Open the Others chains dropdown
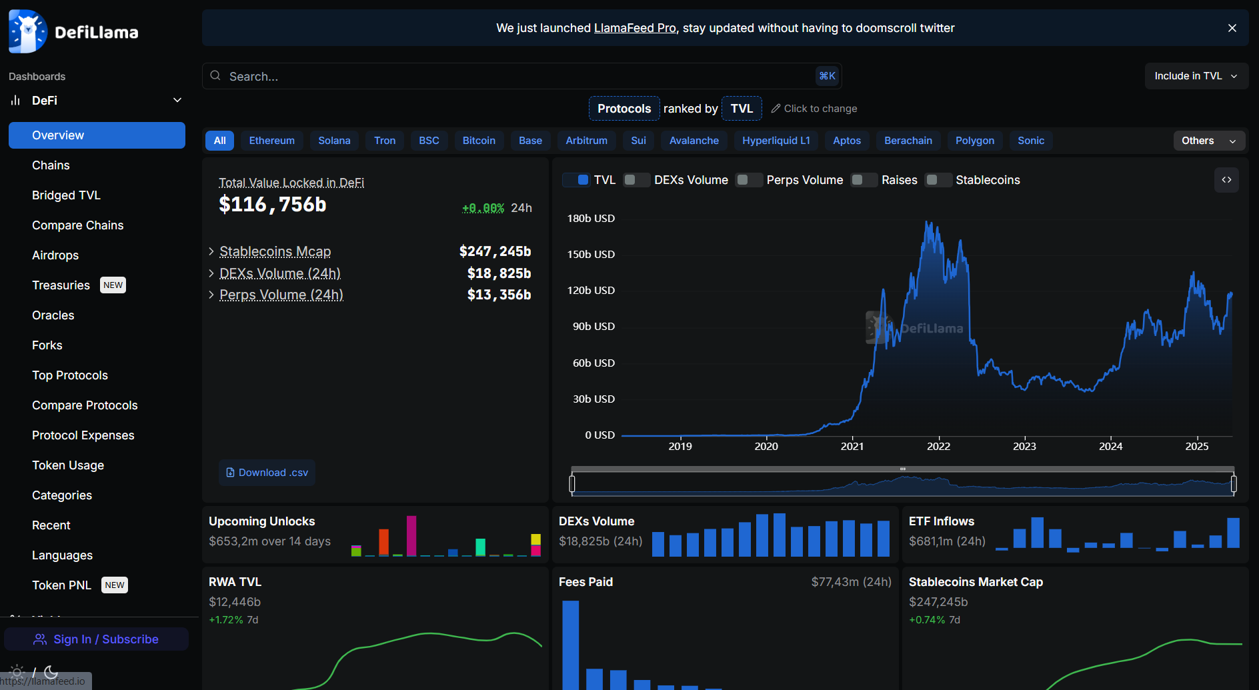The width and height of the screenshot is (1259, 690). point(1209,141)
